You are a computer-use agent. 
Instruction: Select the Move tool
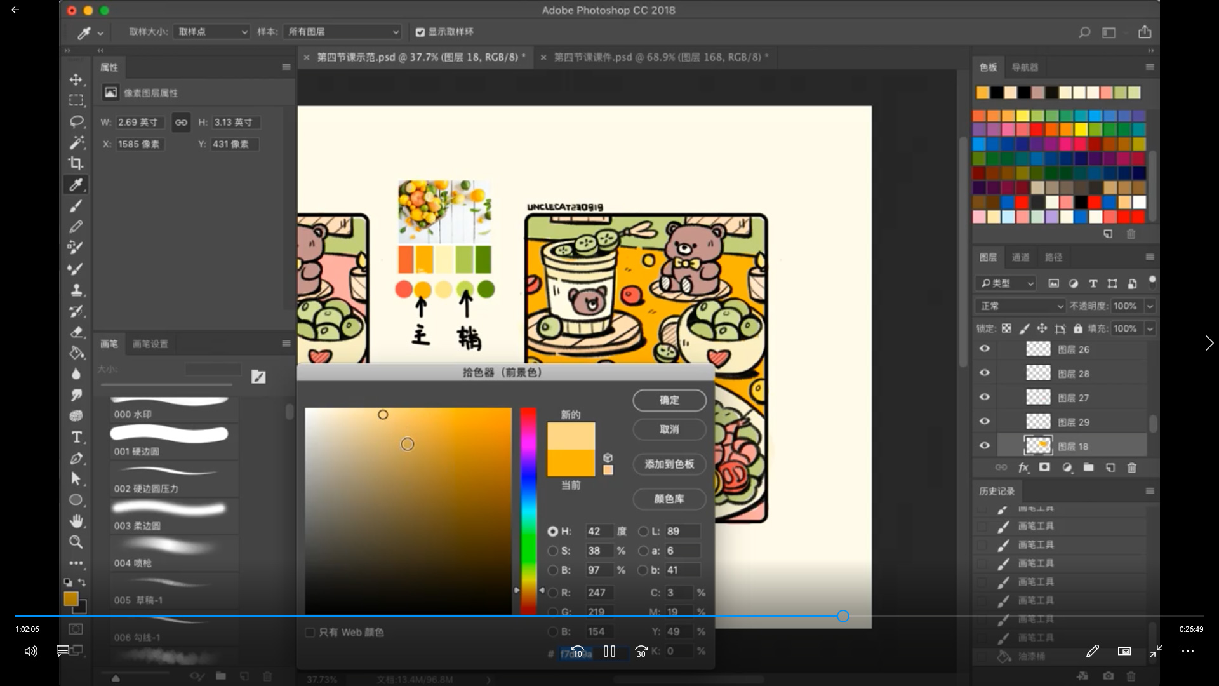tap(76, 79)
